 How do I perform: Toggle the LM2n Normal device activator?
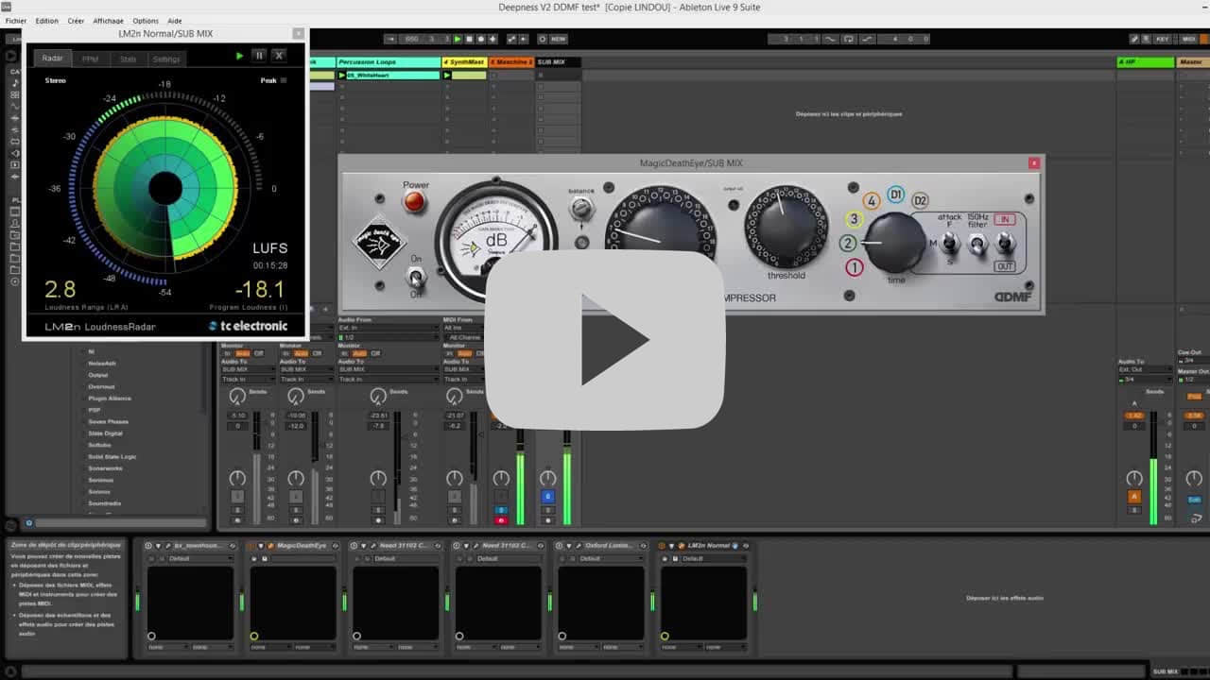coord(663,545)
